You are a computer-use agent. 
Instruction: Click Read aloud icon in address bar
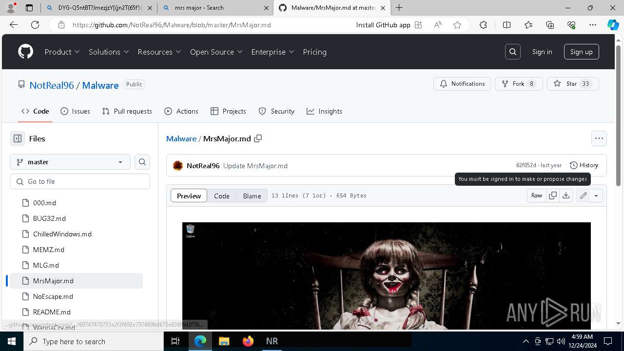point(438,25)
